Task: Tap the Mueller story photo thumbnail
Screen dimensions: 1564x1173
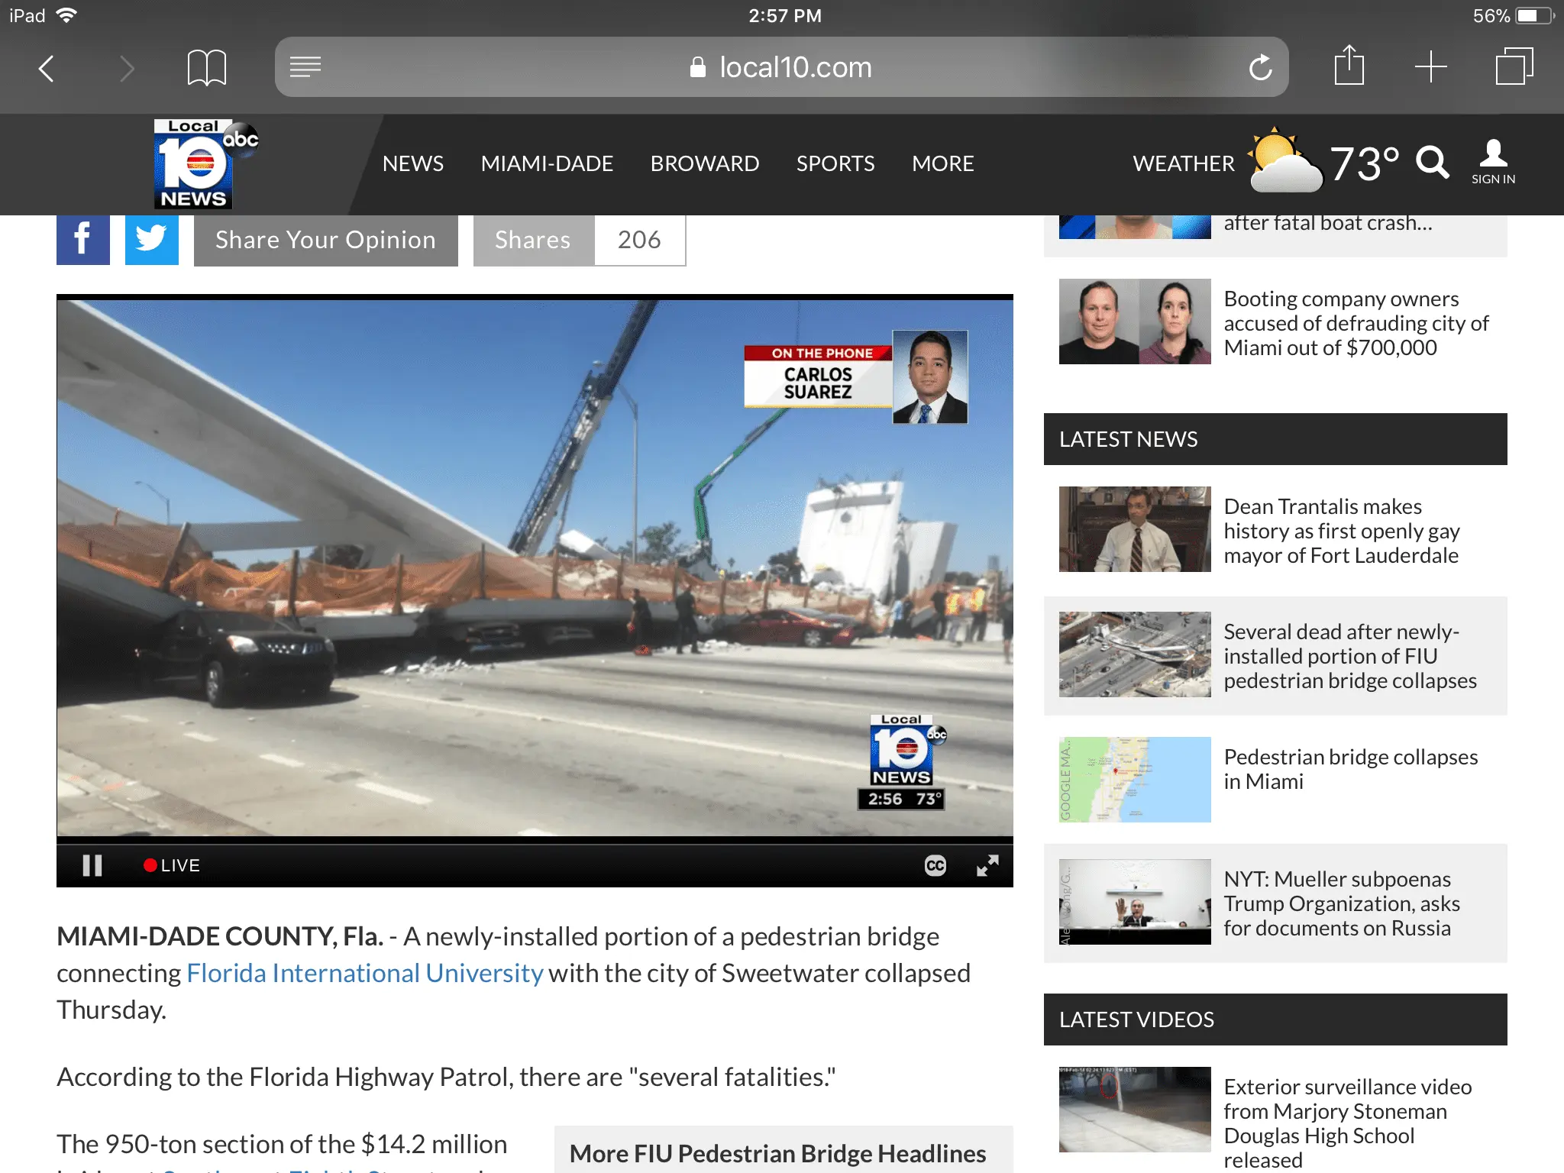Action: coord(1135,902)
